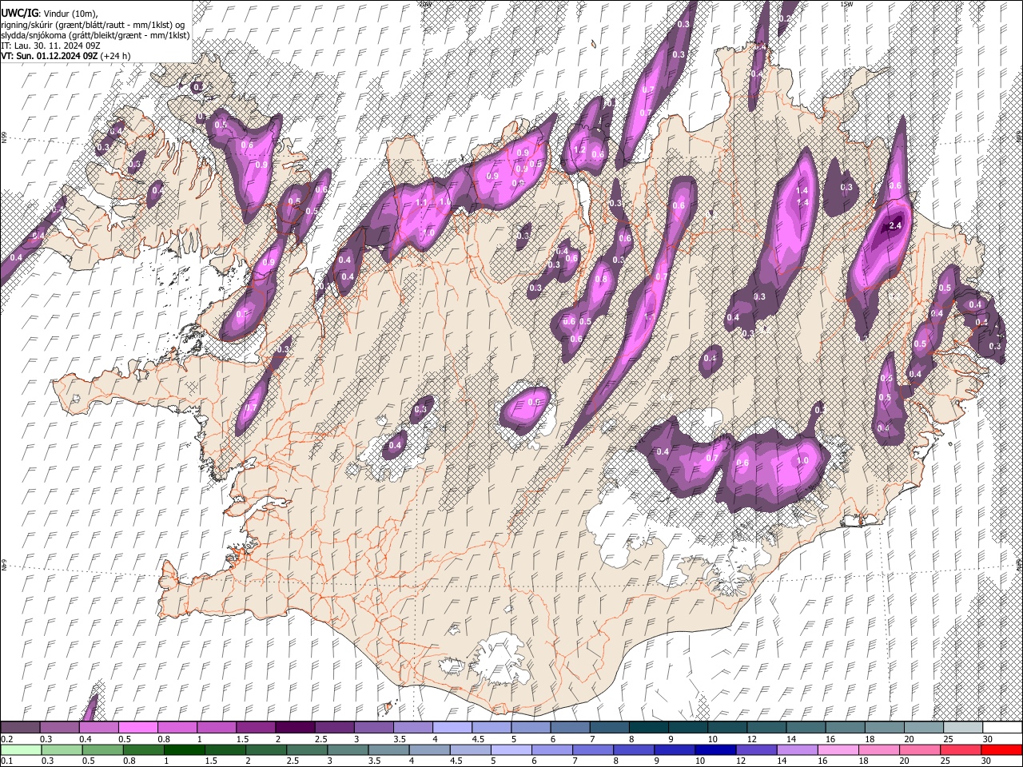Image resolution: width=1023 pixels, height=767 pixels.
Task: Click the 0.1 label in the bottom legend scale
Action: pyautogui.click(x=6, y=761)
